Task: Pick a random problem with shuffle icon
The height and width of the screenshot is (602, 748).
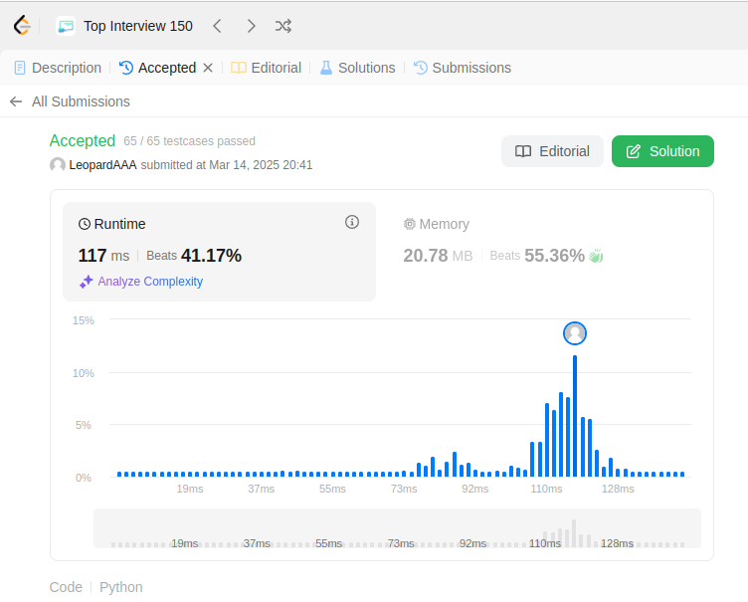Action: pos(283,26)
